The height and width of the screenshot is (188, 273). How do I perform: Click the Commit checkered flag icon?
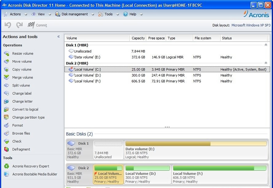pos(31,25)
